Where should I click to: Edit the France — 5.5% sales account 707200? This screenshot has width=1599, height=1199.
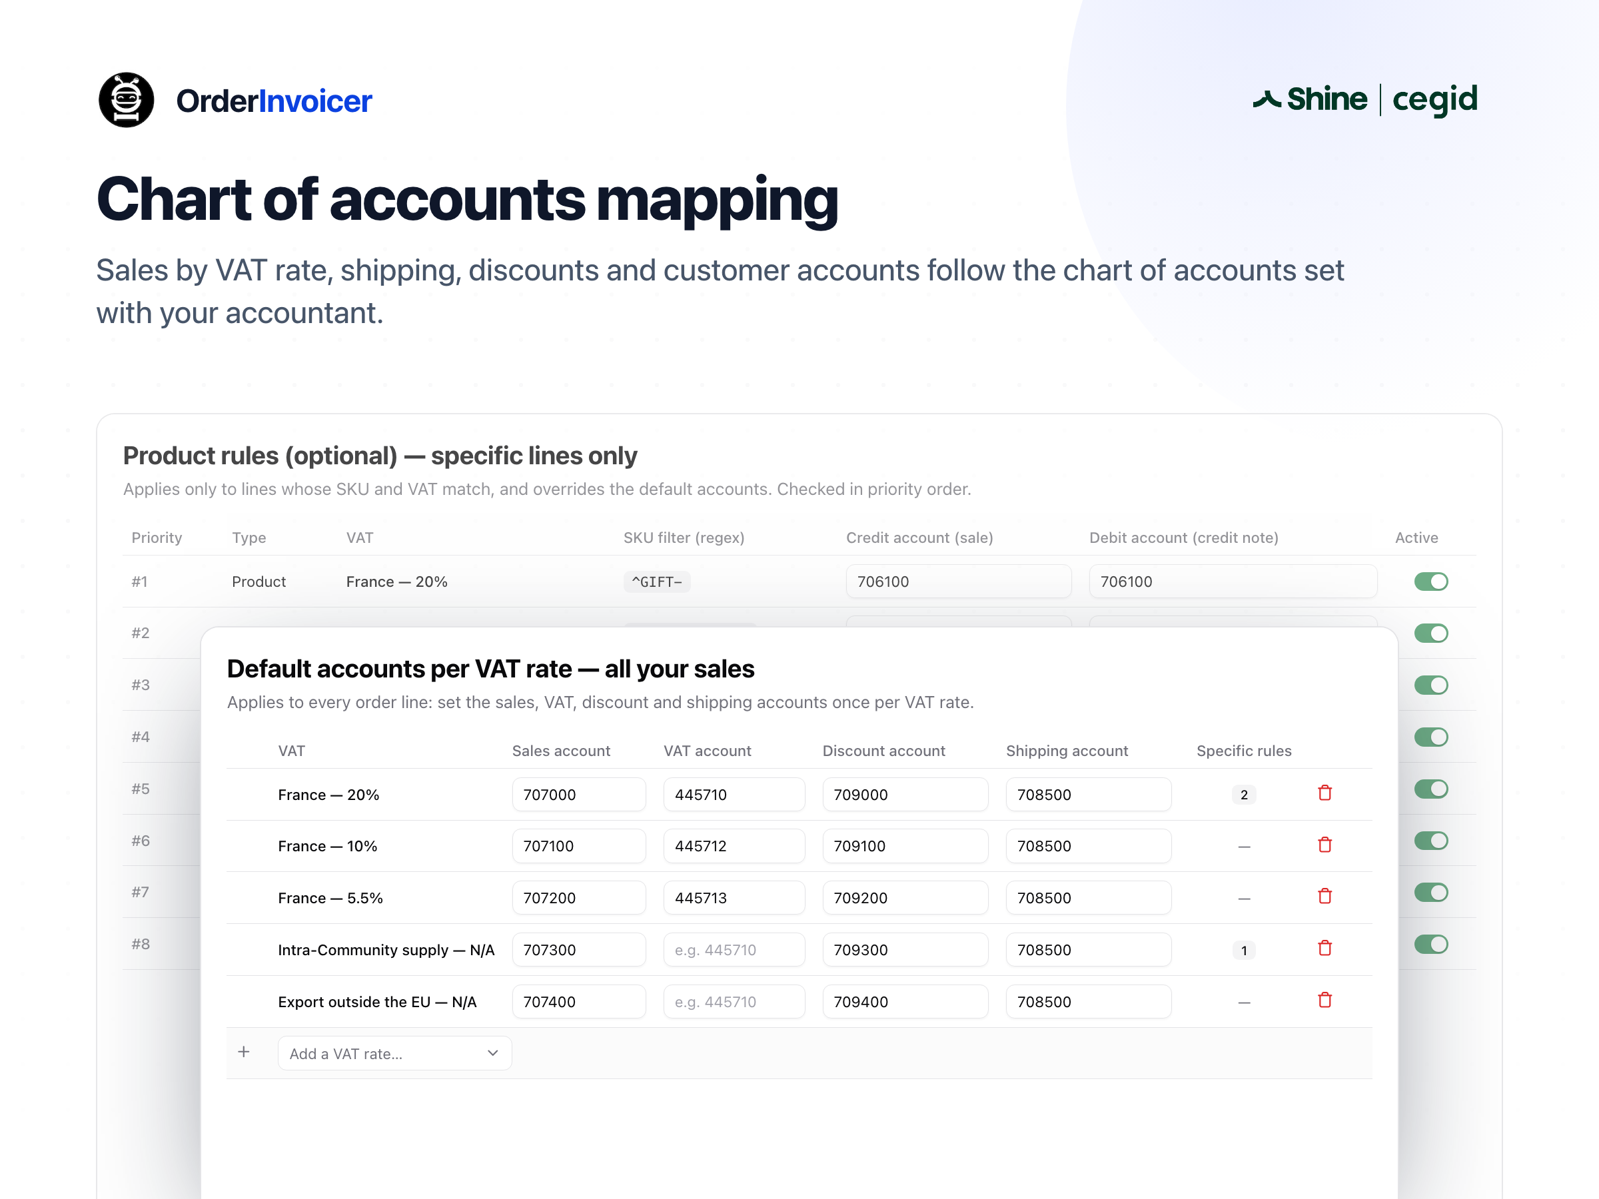579,899
